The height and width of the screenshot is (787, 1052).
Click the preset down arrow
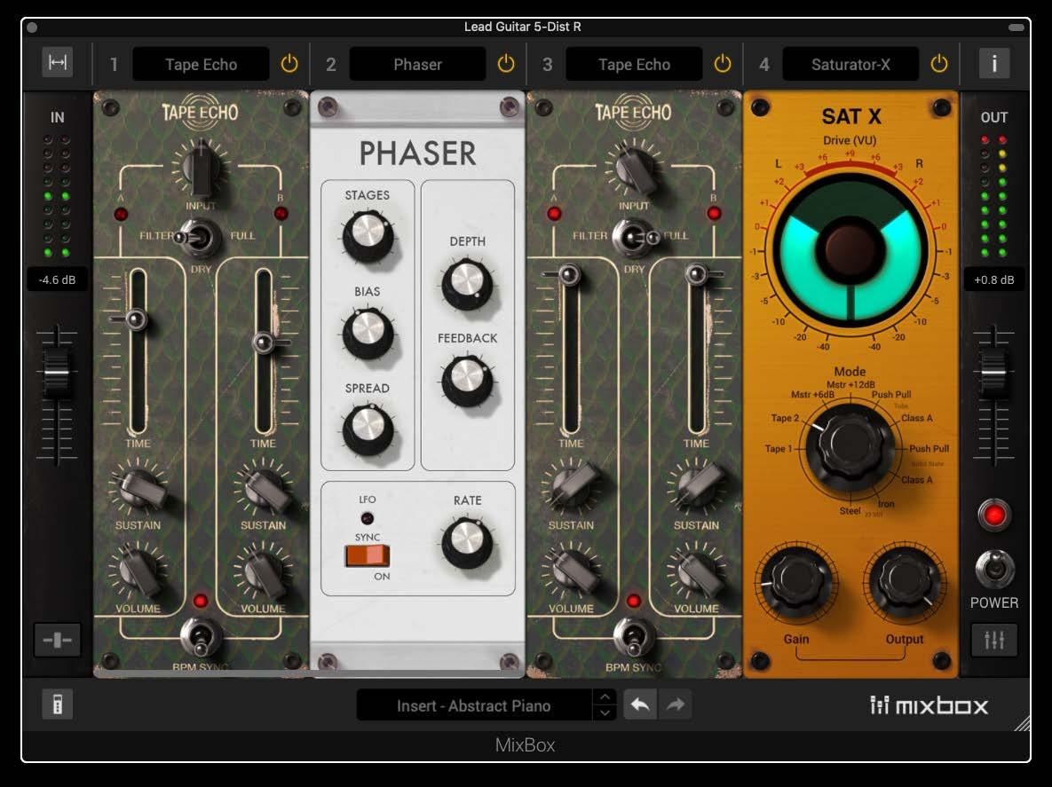605,712
